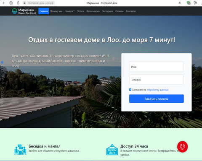Image resolution: width=202 pixels, height=161 pixels.
Task: Open the Почему мы menu item
Action: (x=56, y=11)
